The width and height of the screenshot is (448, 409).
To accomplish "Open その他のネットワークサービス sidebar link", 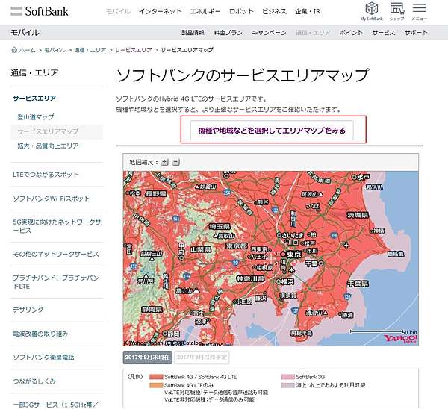I will pos(56,254).
